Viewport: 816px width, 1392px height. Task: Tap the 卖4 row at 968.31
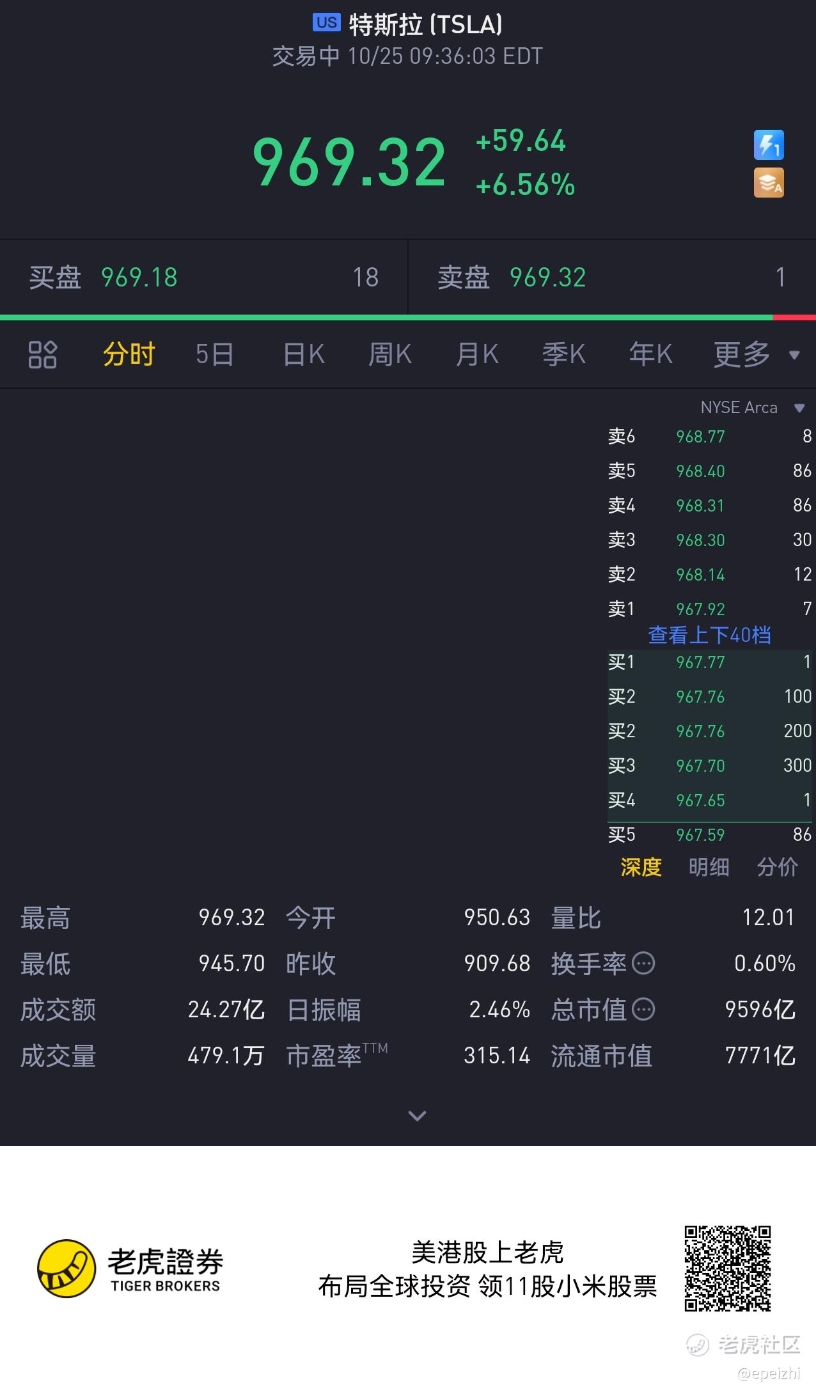pos(709,505)
